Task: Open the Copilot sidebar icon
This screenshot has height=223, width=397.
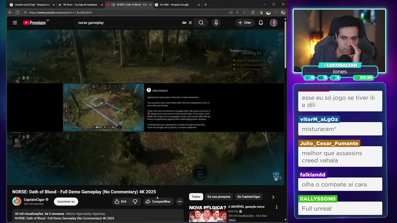Action: (283, 12)
